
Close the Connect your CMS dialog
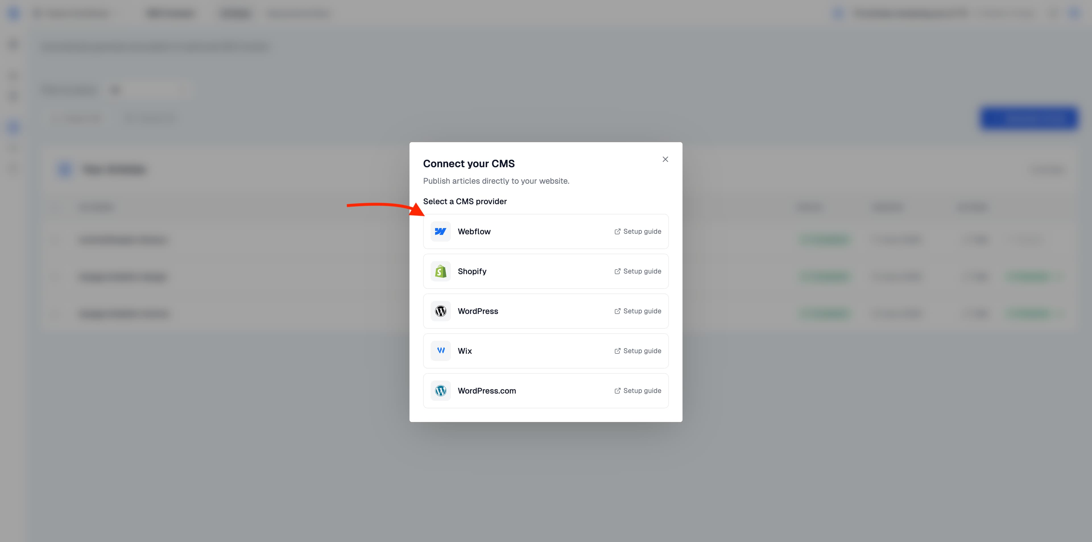(665, 159)
